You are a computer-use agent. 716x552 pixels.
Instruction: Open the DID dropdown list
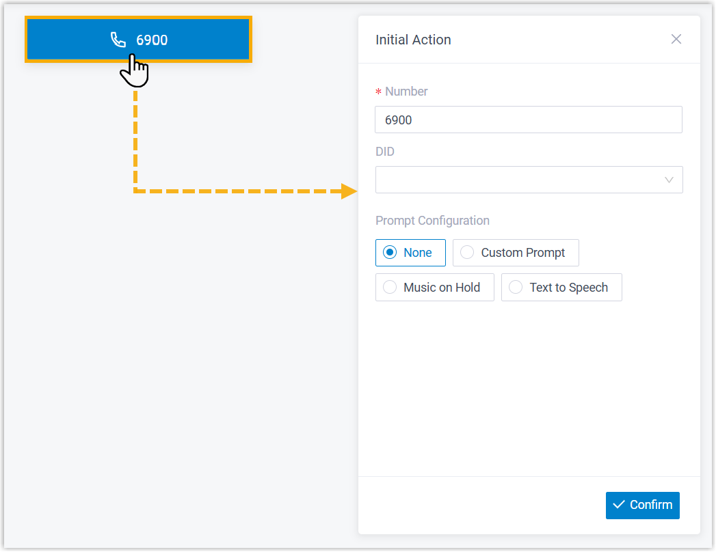coord(520,180)
